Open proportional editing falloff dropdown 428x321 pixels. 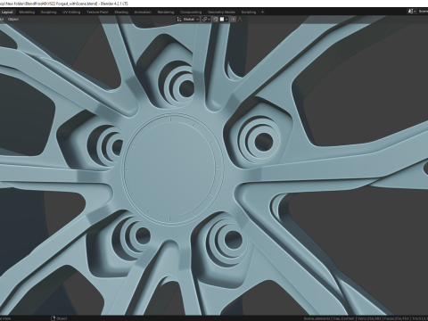coord(242,20)
